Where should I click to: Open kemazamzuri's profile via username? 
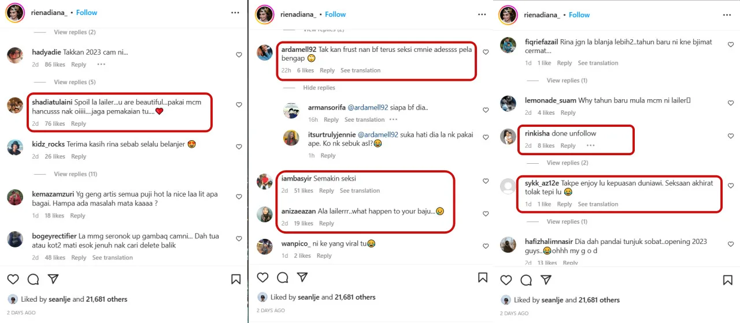point(53,195)
